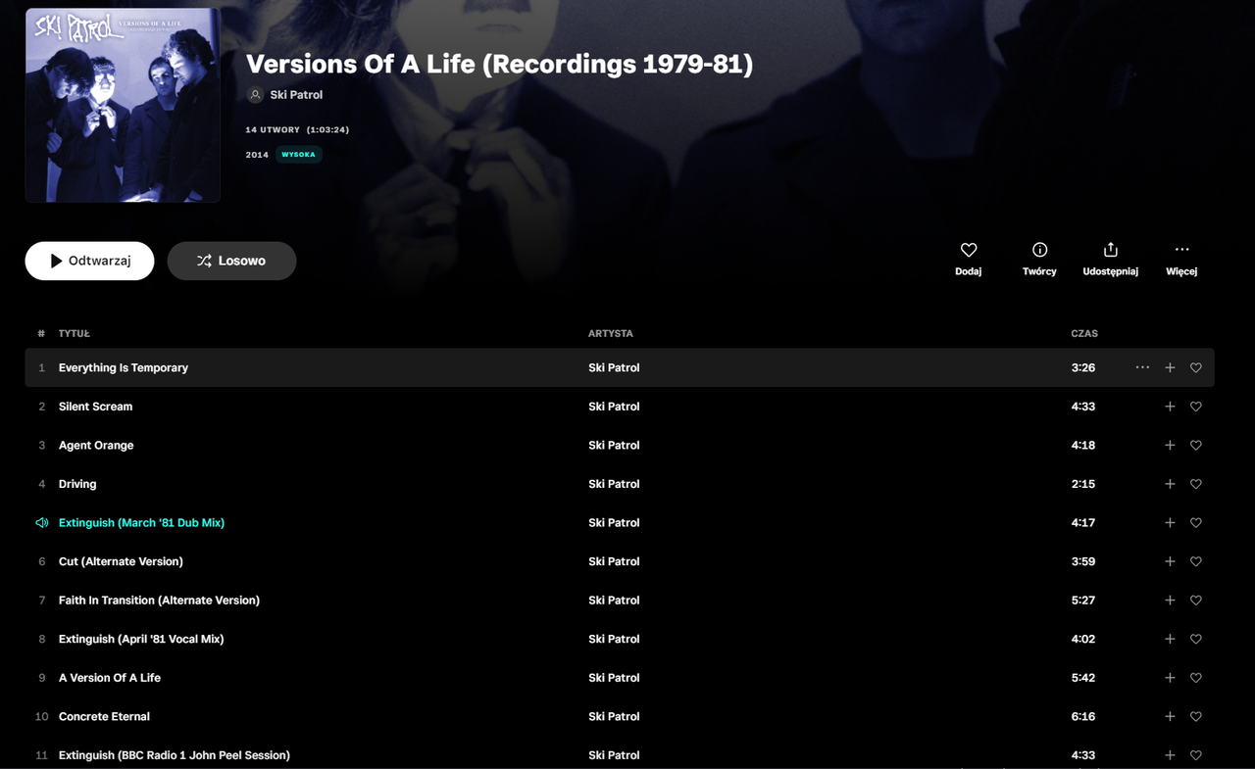Image resolution: width=1255 pixels, height=769 pixels.
Task: Open three-dots options for Everything Is Temporary
Action: 1142,367
